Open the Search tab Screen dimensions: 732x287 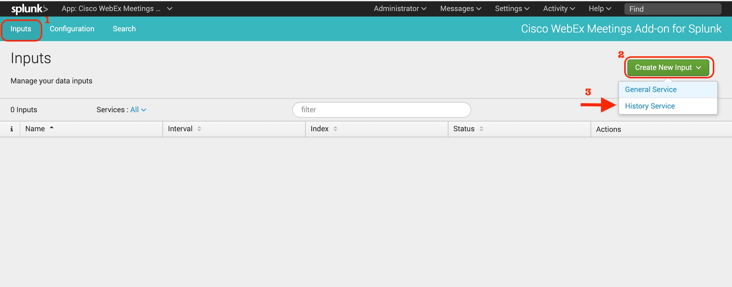pyautogui.click(x=124, y=29)
